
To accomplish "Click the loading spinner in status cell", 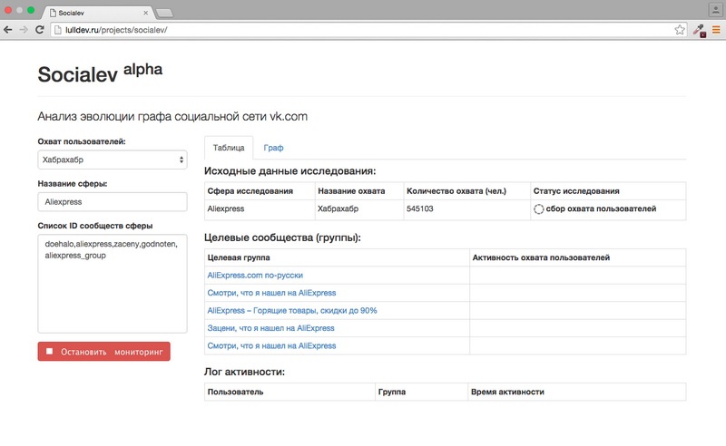I will tap(538, 209).
